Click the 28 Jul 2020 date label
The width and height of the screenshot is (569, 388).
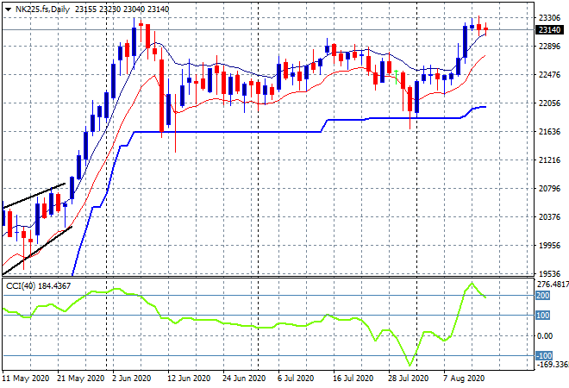[x=408, y=379]
